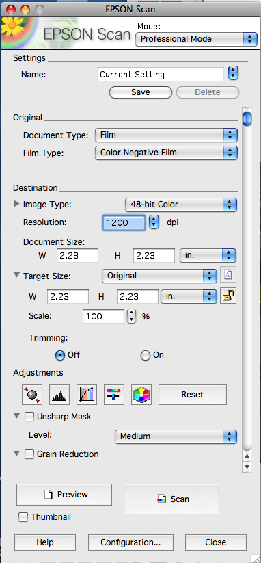Open the Mode dropdown showing Professional Mode
Image resolution: width=261 pixels, height=563 pixels.
coord(197,39)
